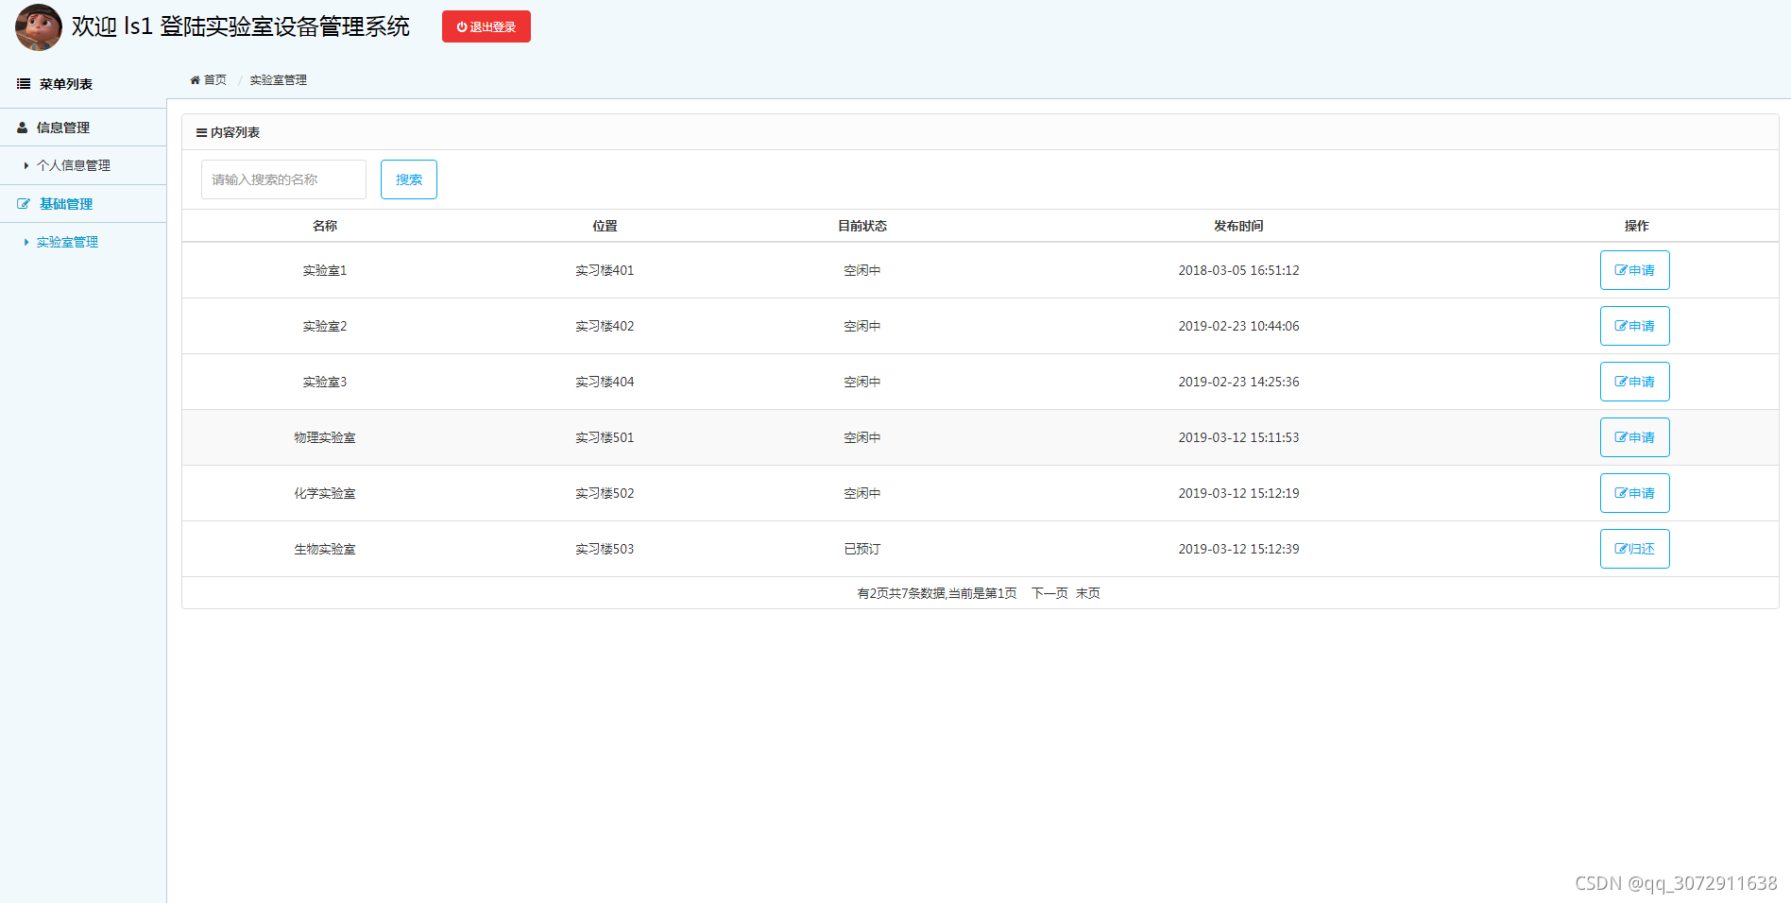This screenshot has width=1791, height=903.
Task: Click the arrow next to 个人信息管理
Action: coord(26,165)
